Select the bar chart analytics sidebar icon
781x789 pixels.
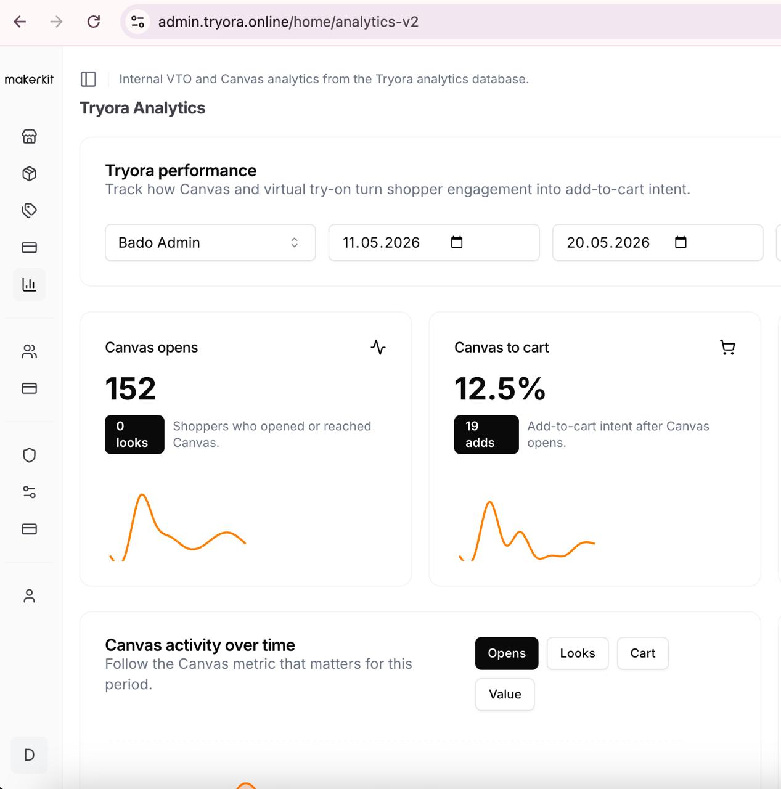(x=29, y=284)
